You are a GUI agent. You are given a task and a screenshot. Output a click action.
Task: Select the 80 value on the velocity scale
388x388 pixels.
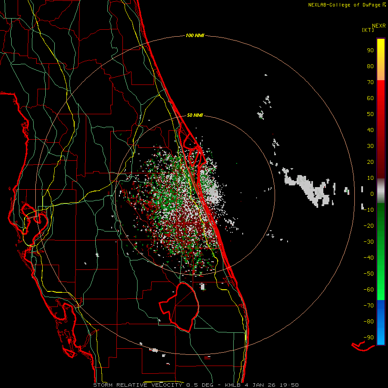(370, 66)
